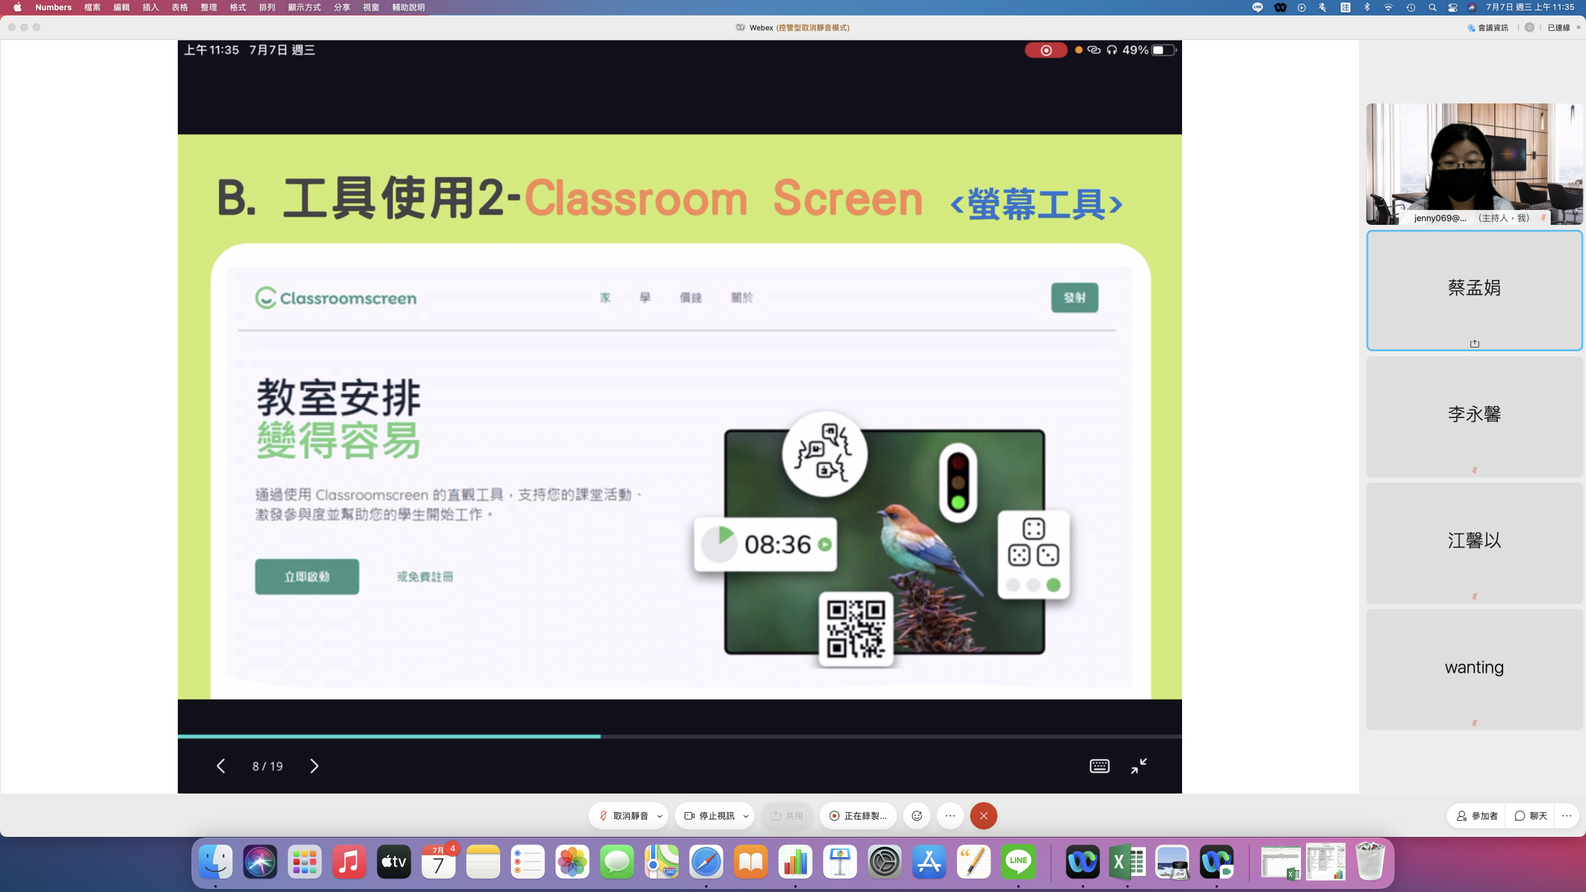Click the keyboard icon below the slide
1586x892 pixels.
(1100, 766)
